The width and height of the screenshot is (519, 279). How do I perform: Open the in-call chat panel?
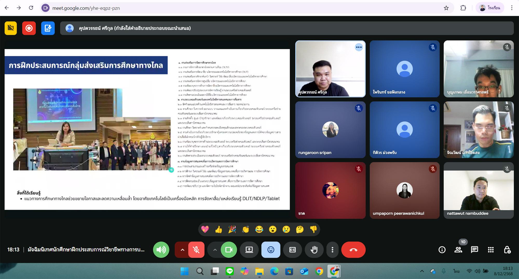(474, 250)
